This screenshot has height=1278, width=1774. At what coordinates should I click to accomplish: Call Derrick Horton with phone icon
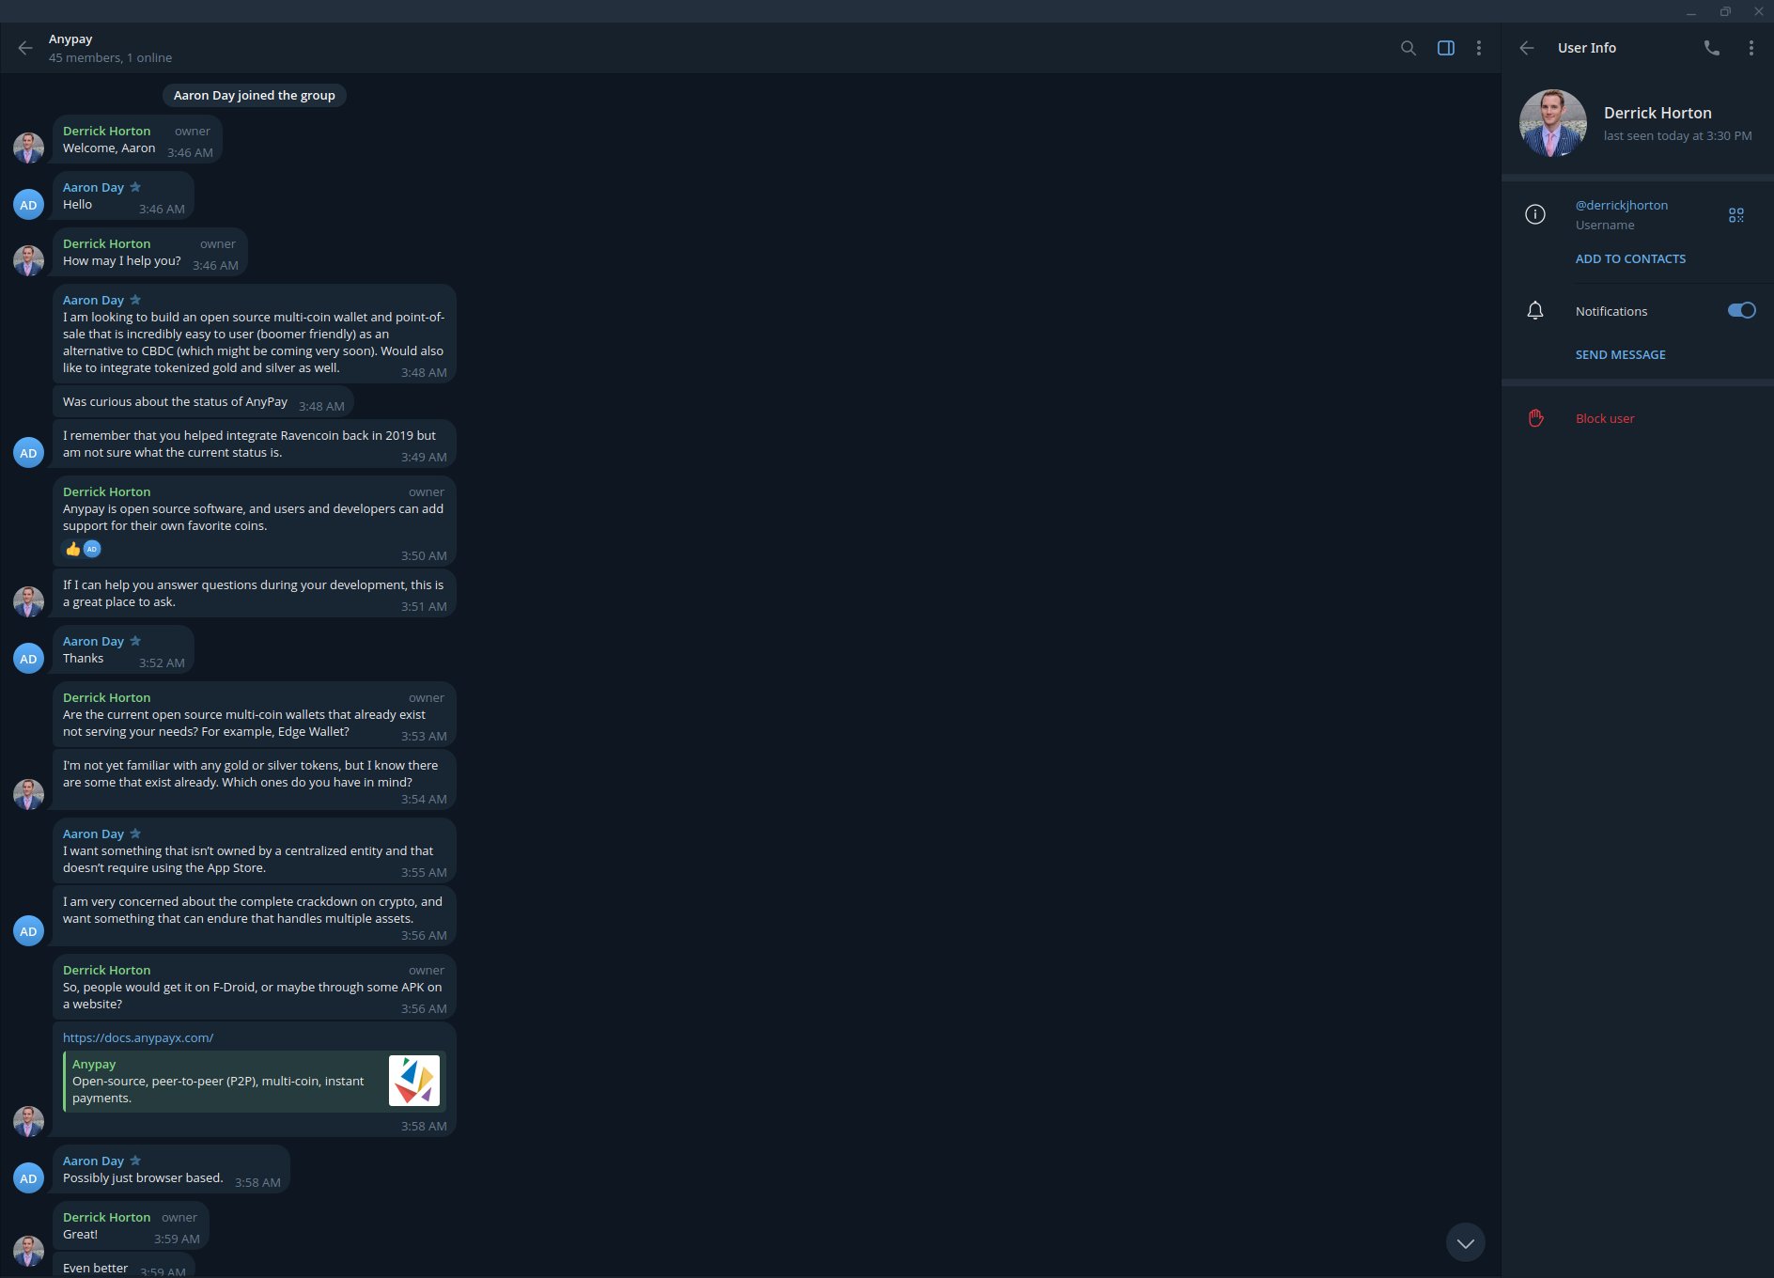tap(1711, 48)
